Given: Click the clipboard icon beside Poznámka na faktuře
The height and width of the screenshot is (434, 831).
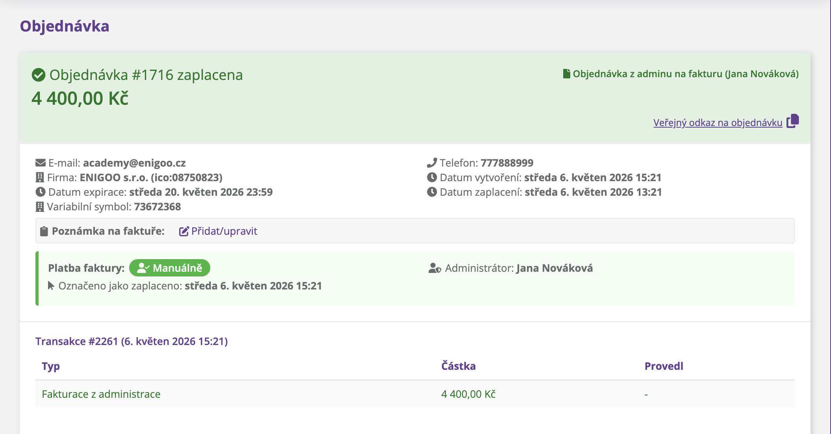Looking at the screenshot, I should (44, 231).
